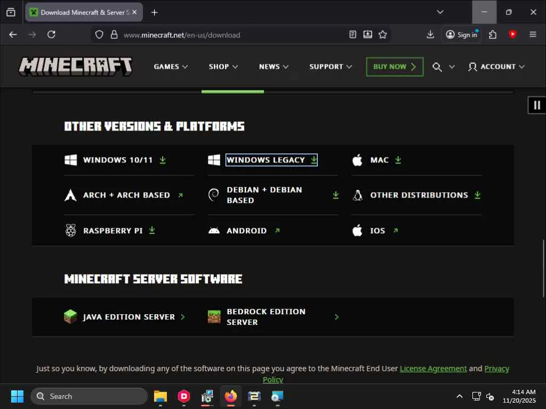Open the iOS link

point(384,231)
